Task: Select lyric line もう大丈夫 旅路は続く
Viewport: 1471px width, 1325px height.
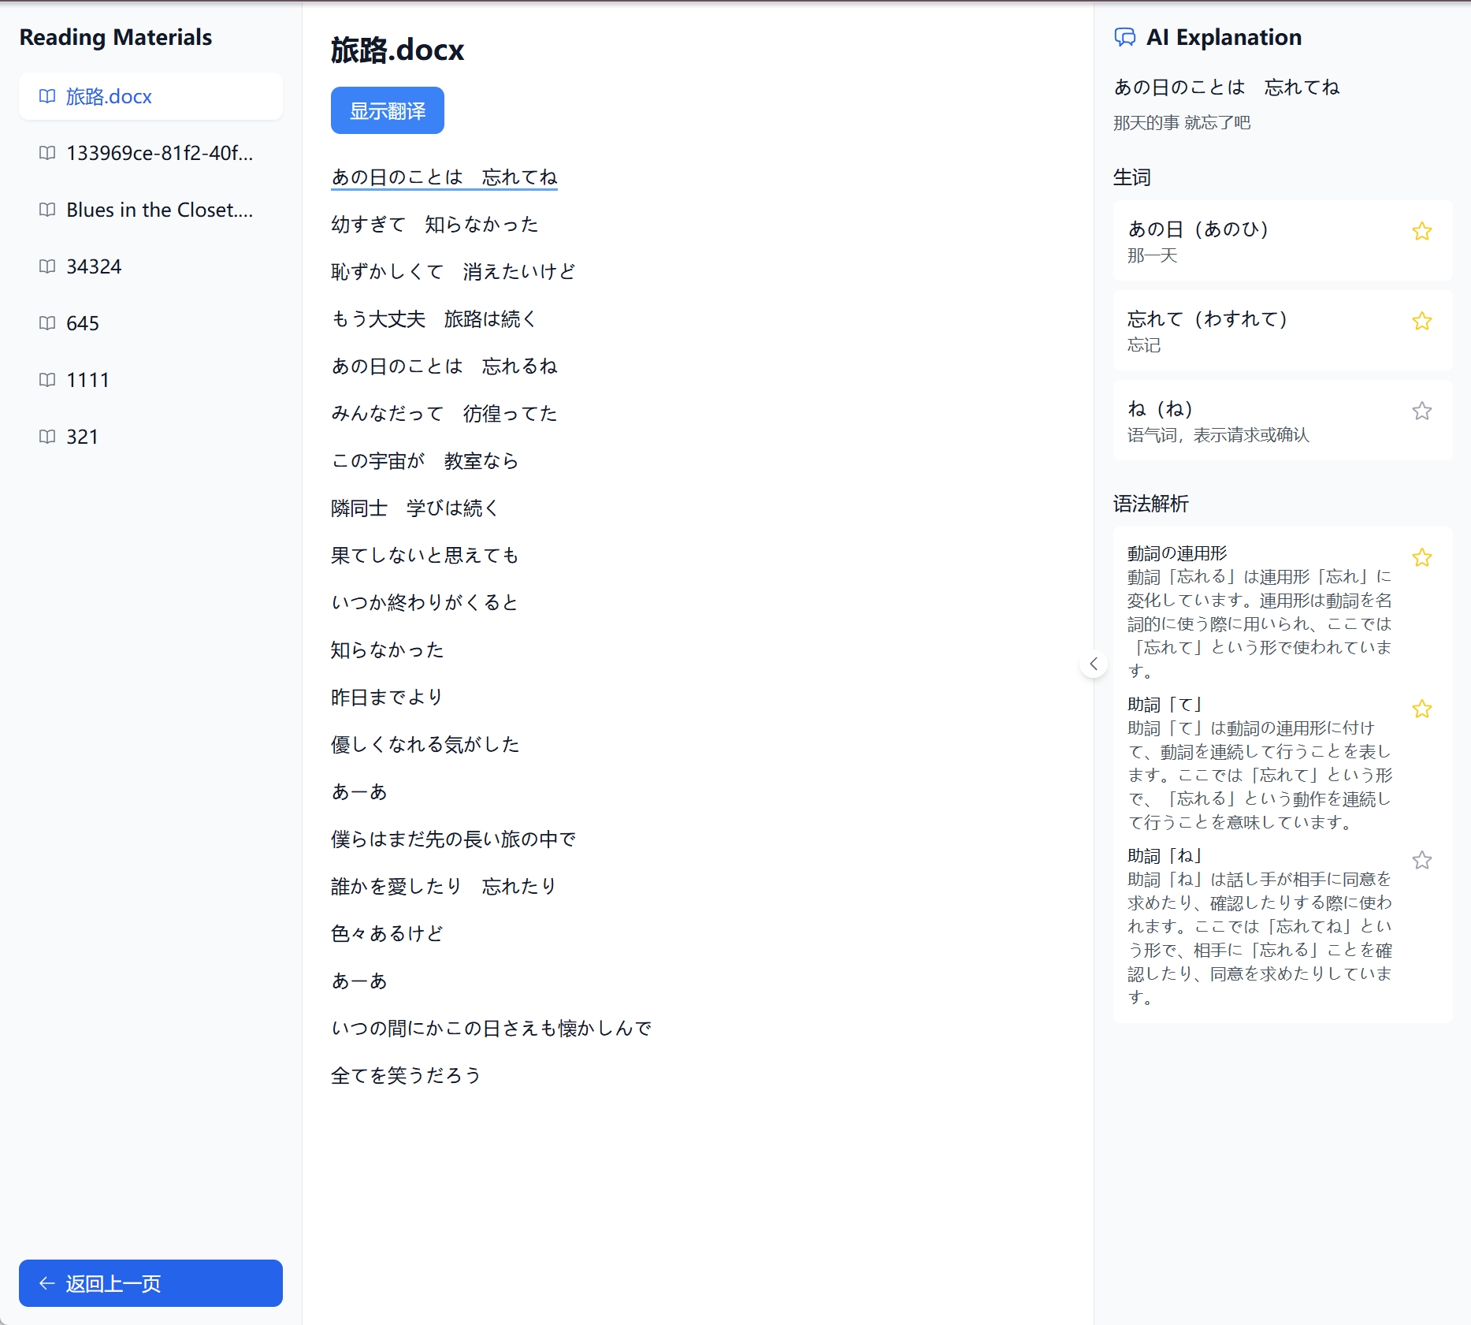Action: coord(434,319)
